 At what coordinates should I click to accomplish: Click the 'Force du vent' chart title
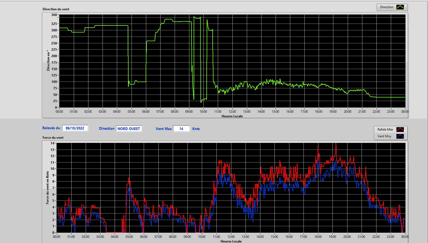pos(53,137)
